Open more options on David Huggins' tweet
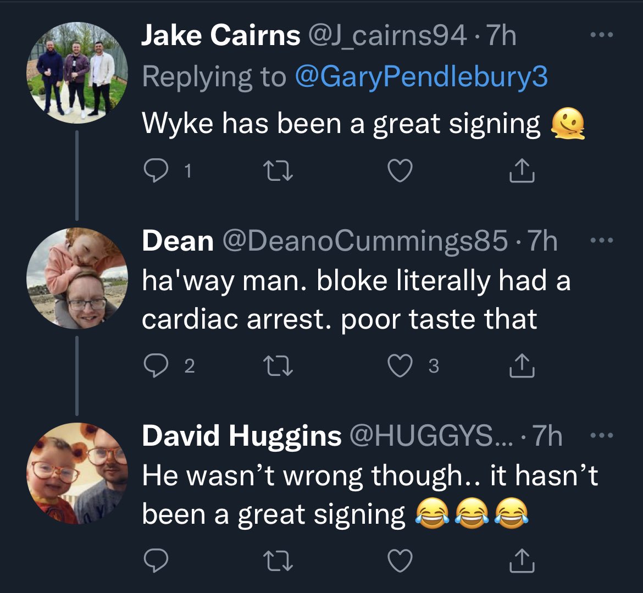This screenshot has width=643, height=593. pos(602,435)
